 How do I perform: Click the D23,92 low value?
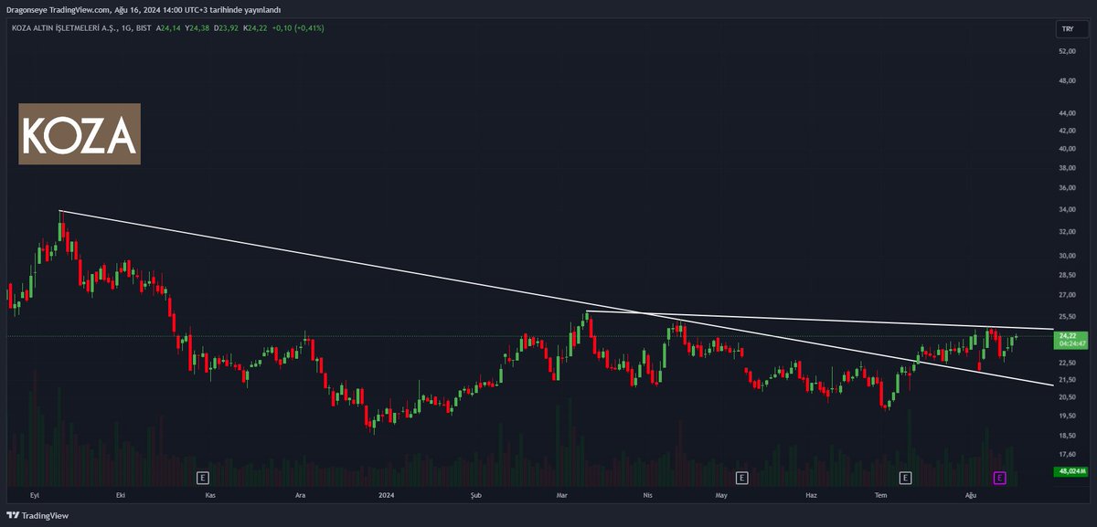point(226,28)
